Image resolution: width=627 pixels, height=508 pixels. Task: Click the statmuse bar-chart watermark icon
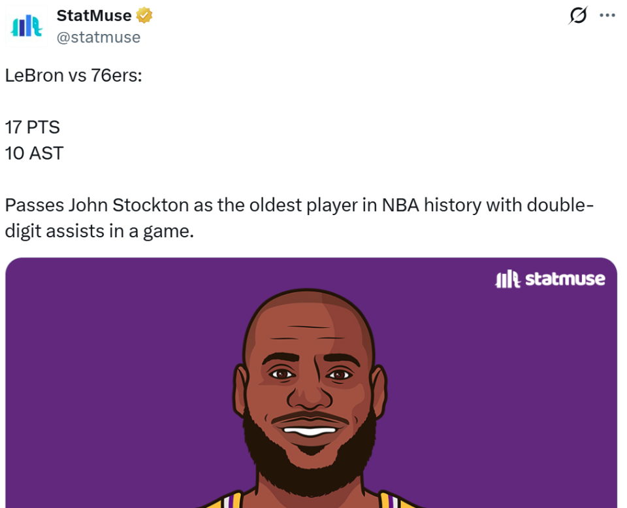coord(508,280)
